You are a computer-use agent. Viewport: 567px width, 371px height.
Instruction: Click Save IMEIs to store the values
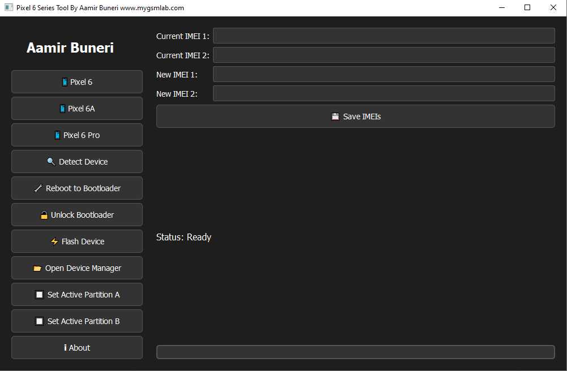355,116
